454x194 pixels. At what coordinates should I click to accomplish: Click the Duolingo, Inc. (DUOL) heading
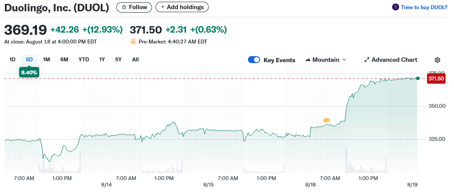[57, 7]
